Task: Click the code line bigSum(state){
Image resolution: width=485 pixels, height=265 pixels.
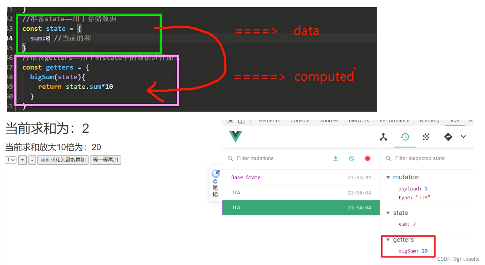Action: tap(58, 77)
